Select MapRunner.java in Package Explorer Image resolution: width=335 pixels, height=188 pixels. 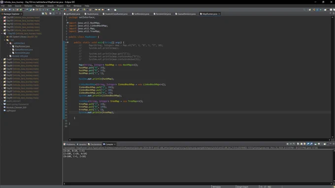[x=22, y=46]
